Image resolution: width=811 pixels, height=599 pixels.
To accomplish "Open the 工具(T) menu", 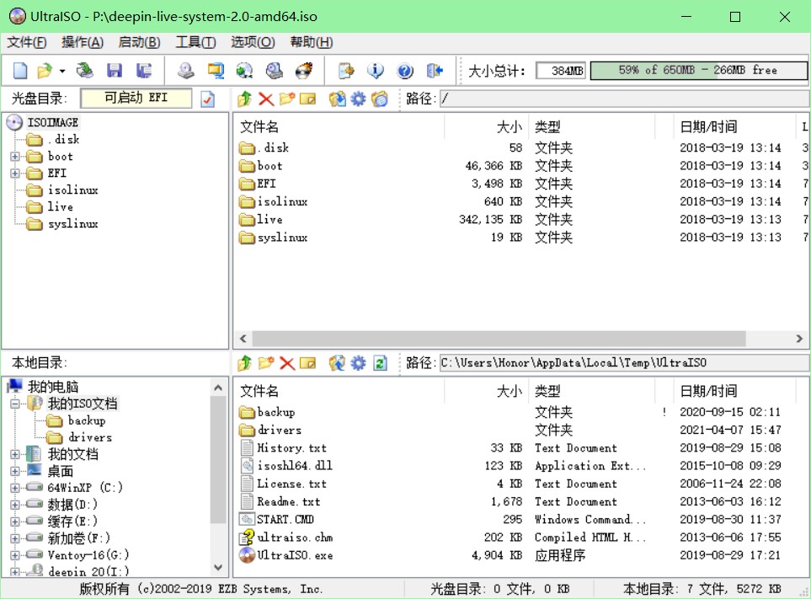I will coord(195,42).
